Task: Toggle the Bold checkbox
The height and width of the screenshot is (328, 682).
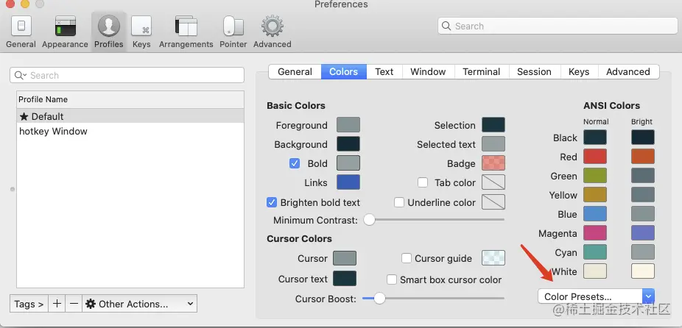Action: click(x=295, y=163)
